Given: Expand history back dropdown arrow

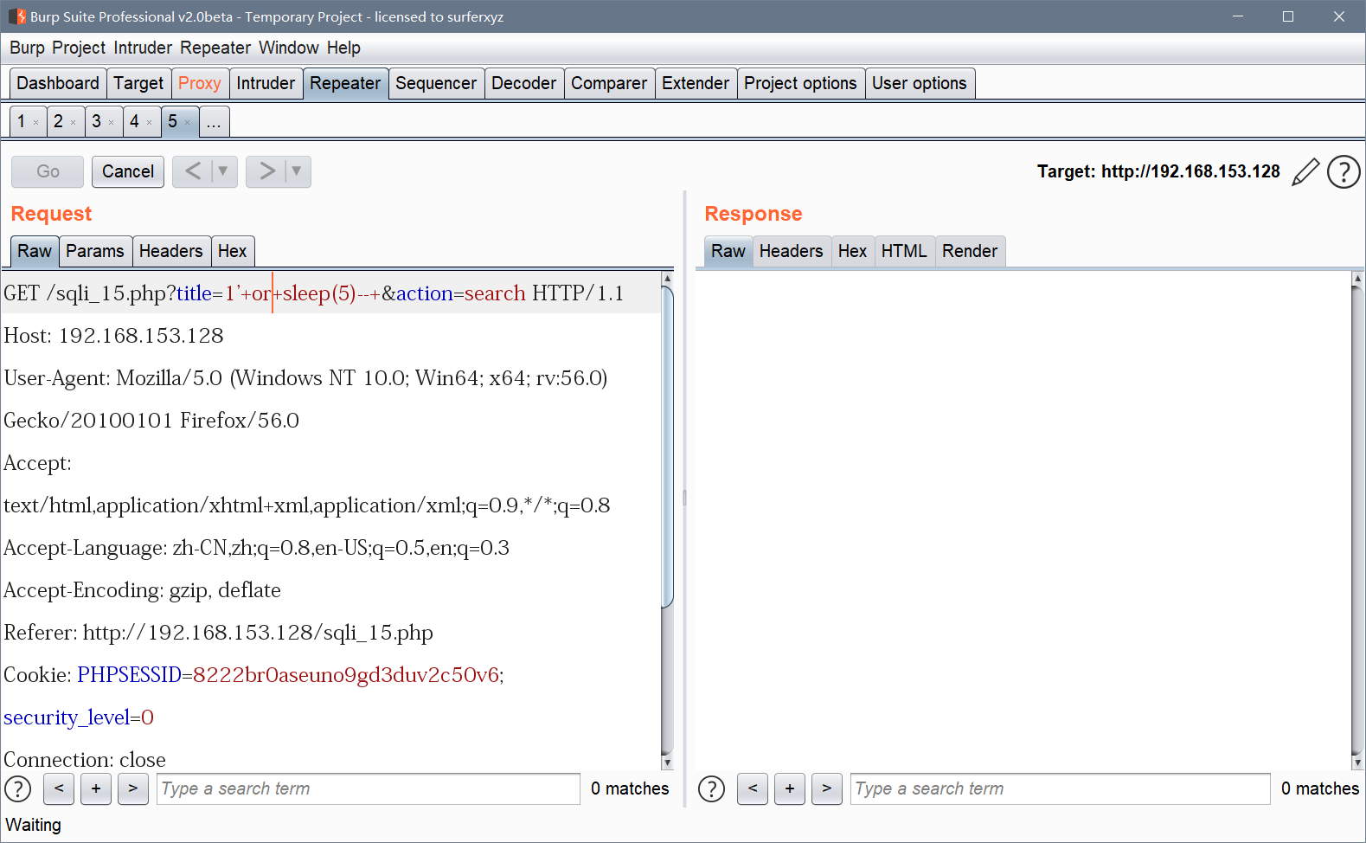Looking at the screenshot, I should [x=223, y=171].
